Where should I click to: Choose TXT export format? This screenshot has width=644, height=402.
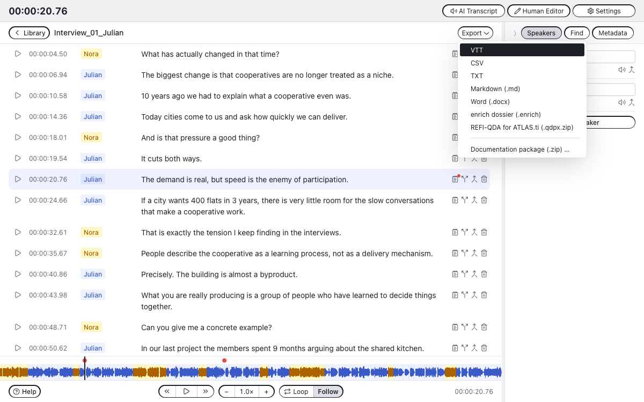(522, 76)
